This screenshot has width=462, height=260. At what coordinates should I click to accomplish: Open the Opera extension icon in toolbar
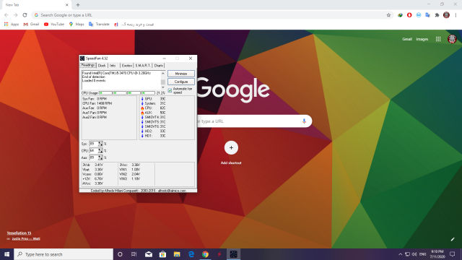tap(409, 15)
